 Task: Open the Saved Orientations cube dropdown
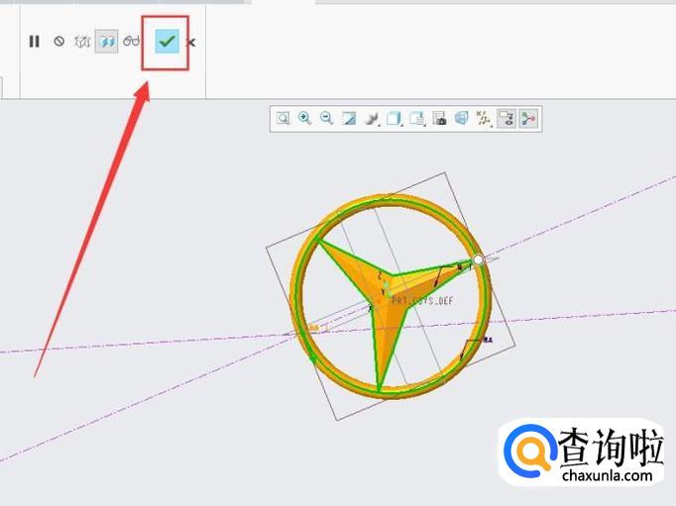(x=394, y=119)
